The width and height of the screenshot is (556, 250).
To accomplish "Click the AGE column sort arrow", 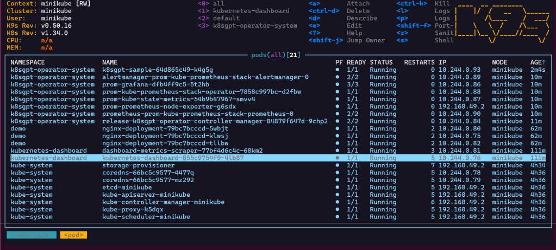I will pos(544,62).
